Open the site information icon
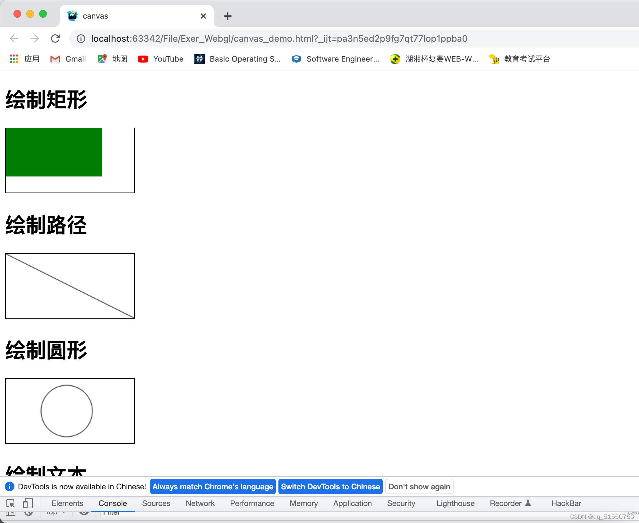The width and height of the screenshot is (639, 523). (81, 39)
